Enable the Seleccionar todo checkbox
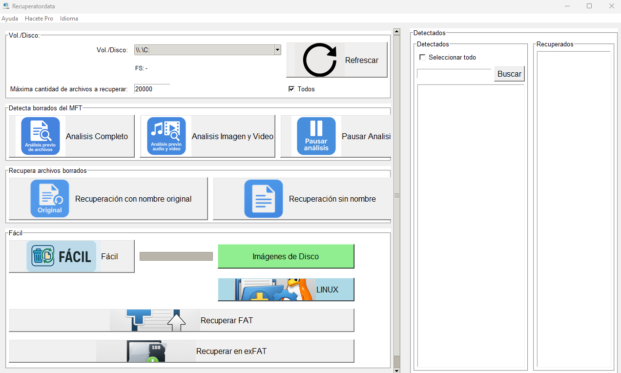The image size is (621, 373). point(423,57)
